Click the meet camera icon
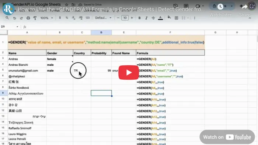258x145 pixels. point(198,6)
